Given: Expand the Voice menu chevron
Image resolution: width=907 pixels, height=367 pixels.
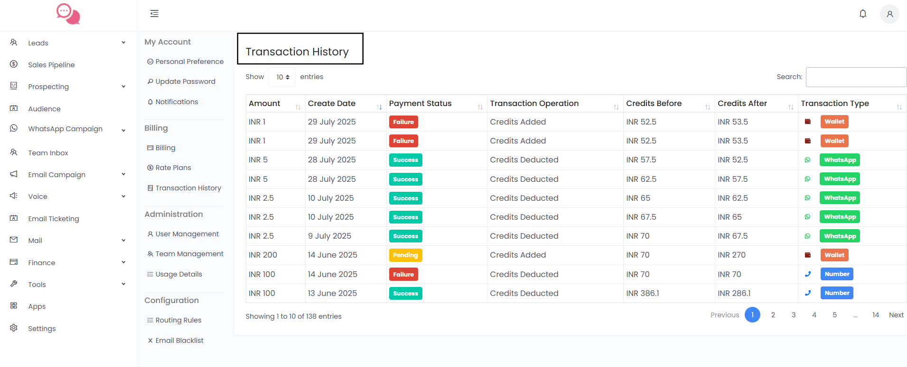Looking at the screenshot, I should tap(123, 196).
